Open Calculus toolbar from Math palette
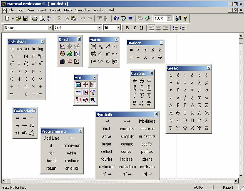 (x=85, y=92)
